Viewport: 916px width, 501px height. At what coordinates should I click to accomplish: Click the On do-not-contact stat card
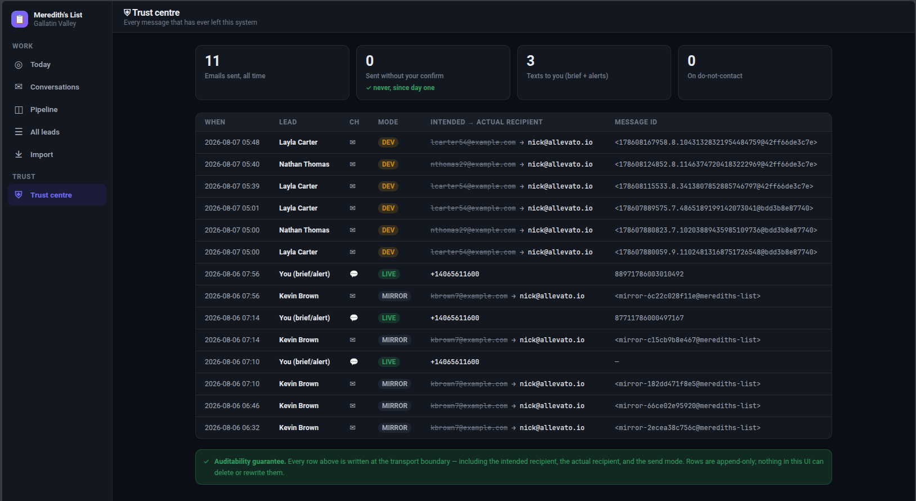pos(755,73)
